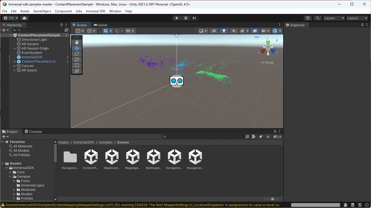This screenshot has width=371, height=208.
Task: Open ContentPlacementSample scene options menu
Action: click(66, 35)
